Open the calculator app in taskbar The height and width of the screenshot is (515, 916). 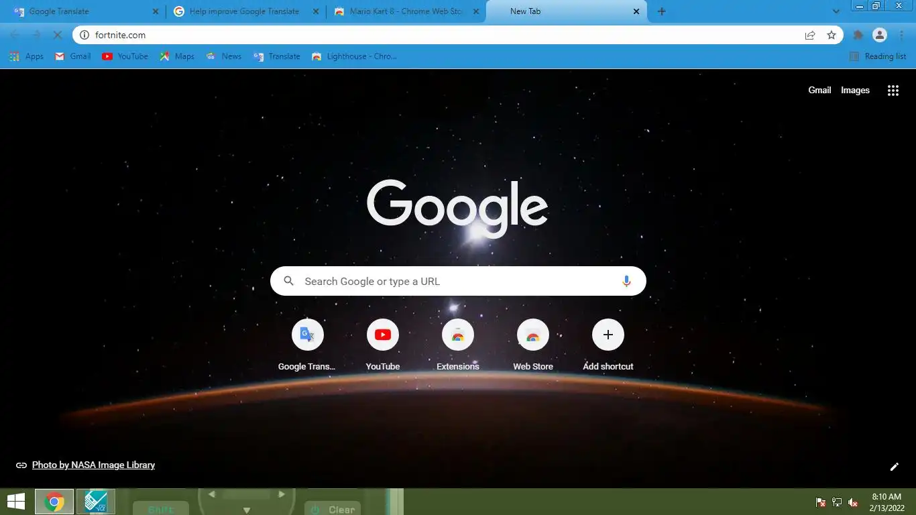pyautogui.click(x=96, y=502)
